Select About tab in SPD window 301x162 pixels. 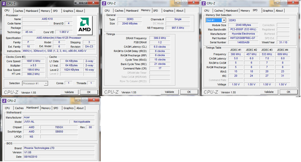coord(279,11)
